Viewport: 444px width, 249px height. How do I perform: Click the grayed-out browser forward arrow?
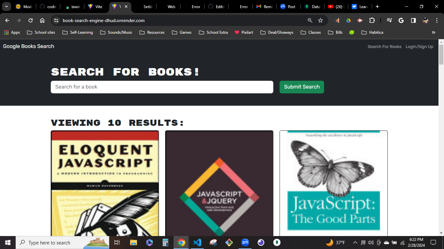[x=19, y=20]
